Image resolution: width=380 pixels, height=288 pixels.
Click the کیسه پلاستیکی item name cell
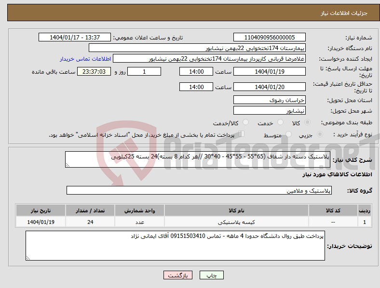(x=236, y=222)
